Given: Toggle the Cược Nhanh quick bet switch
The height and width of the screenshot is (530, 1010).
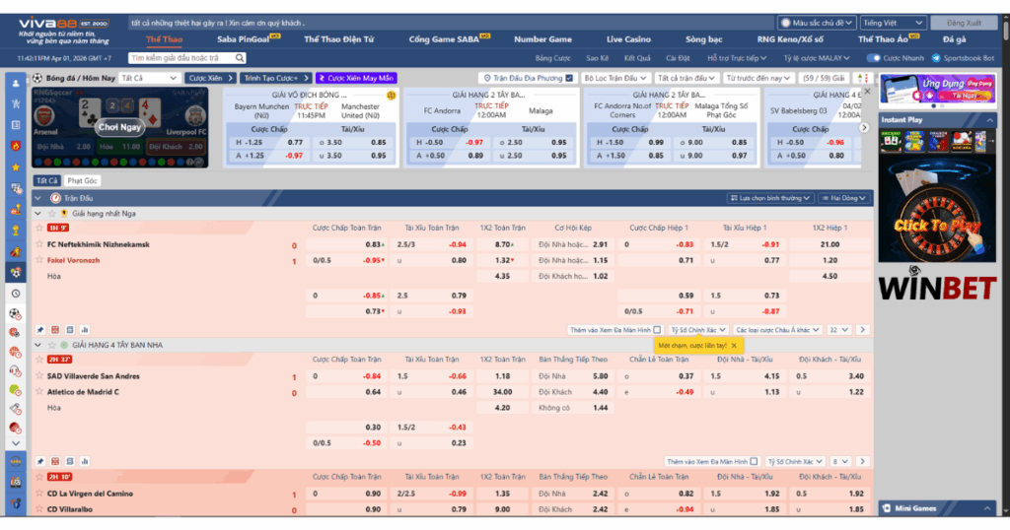Looking at the screenshot, I should pos(873,58).
